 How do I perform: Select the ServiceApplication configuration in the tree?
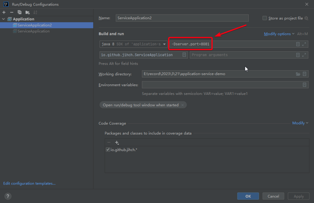[x=33, y=31]
